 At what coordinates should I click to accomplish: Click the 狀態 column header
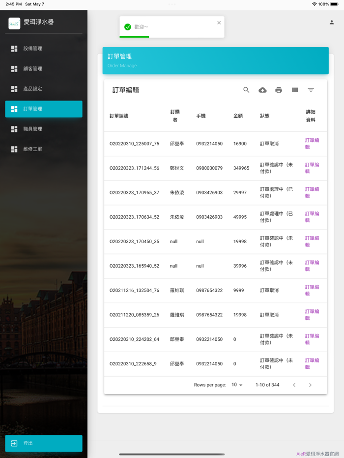click(265, 116)
